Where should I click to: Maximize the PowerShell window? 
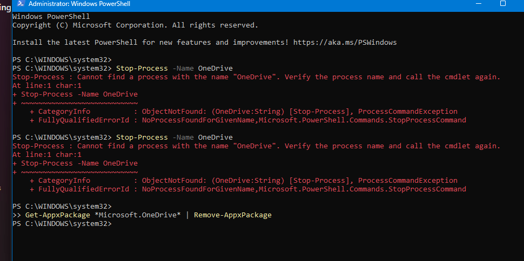502,3
